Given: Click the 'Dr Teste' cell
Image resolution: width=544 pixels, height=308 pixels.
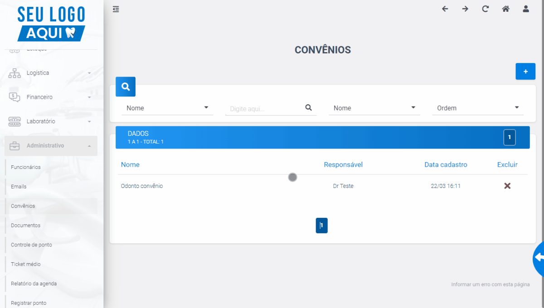Looking at the screenshot, I should click(x=343, y=186).
